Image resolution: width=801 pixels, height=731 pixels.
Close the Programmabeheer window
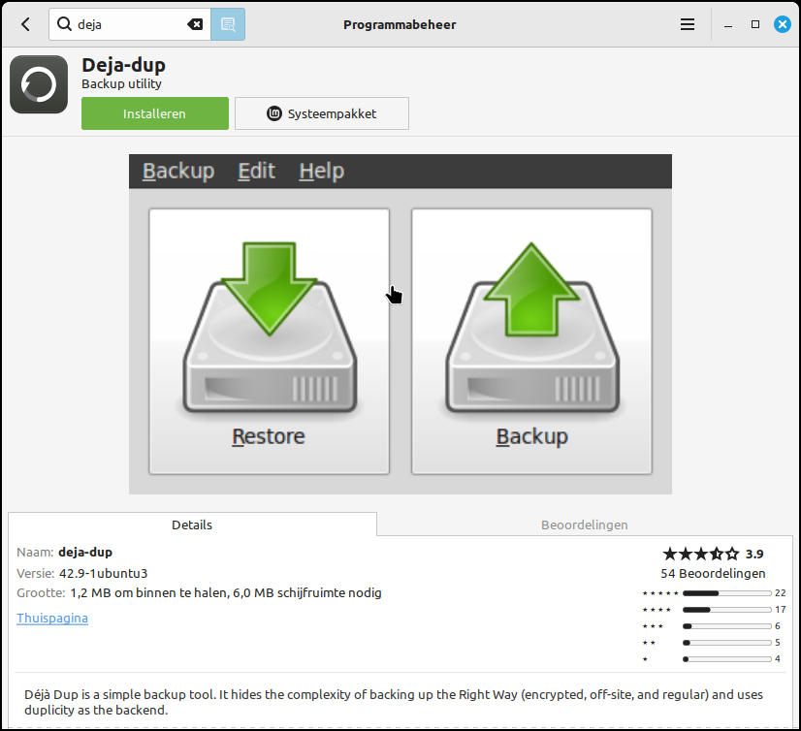pyautogui.click(x=783, y=24)
